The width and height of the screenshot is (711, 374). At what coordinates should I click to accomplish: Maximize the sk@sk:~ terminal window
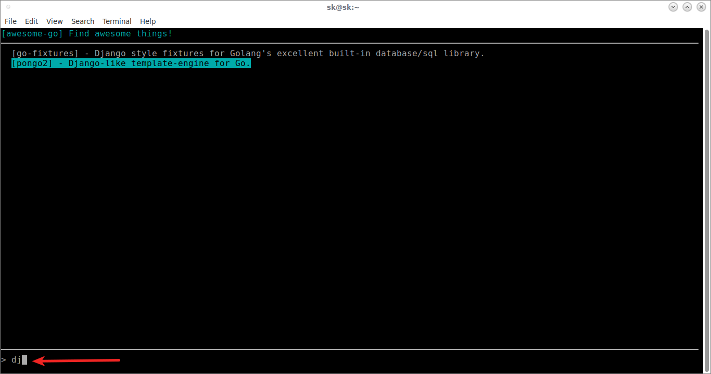point(687,7)
